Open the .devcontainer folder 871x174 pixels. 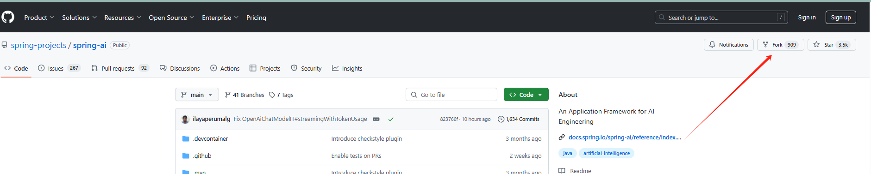[211, 138]
